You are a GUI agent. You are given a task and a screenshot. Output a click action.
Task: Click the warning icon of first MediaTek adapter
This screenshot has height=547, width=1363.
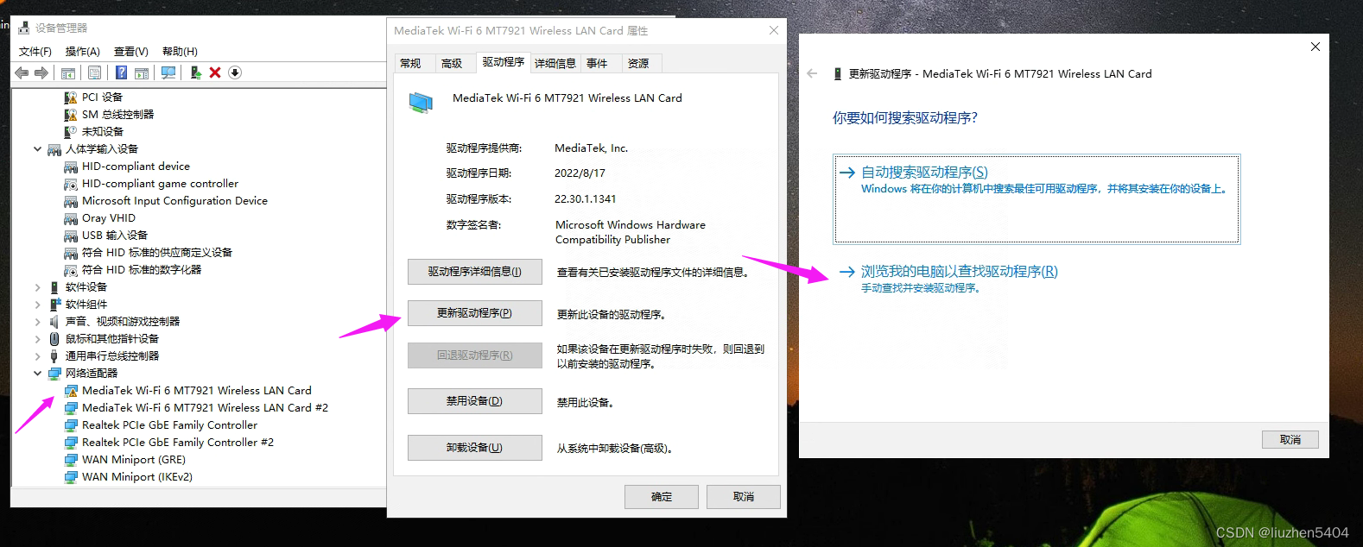pyautogui.click(x=71, y=391)
